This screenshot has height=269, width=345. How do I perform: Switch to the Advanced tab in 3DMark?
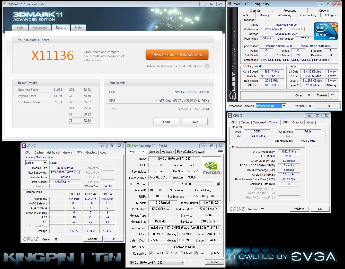[x=40, y=28]
